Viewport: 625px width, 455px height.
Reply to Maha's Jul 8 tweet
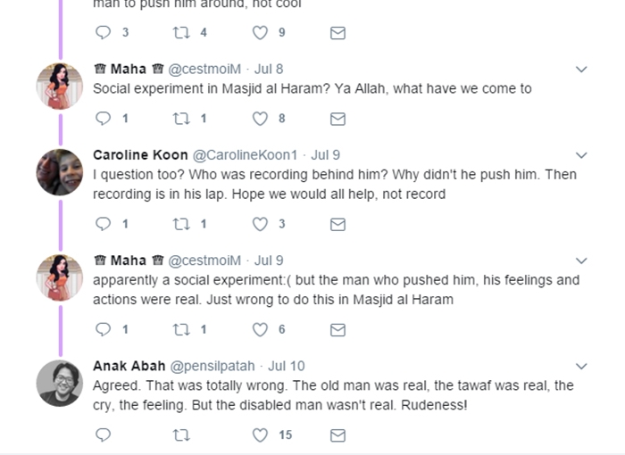[x=104, y=119]
